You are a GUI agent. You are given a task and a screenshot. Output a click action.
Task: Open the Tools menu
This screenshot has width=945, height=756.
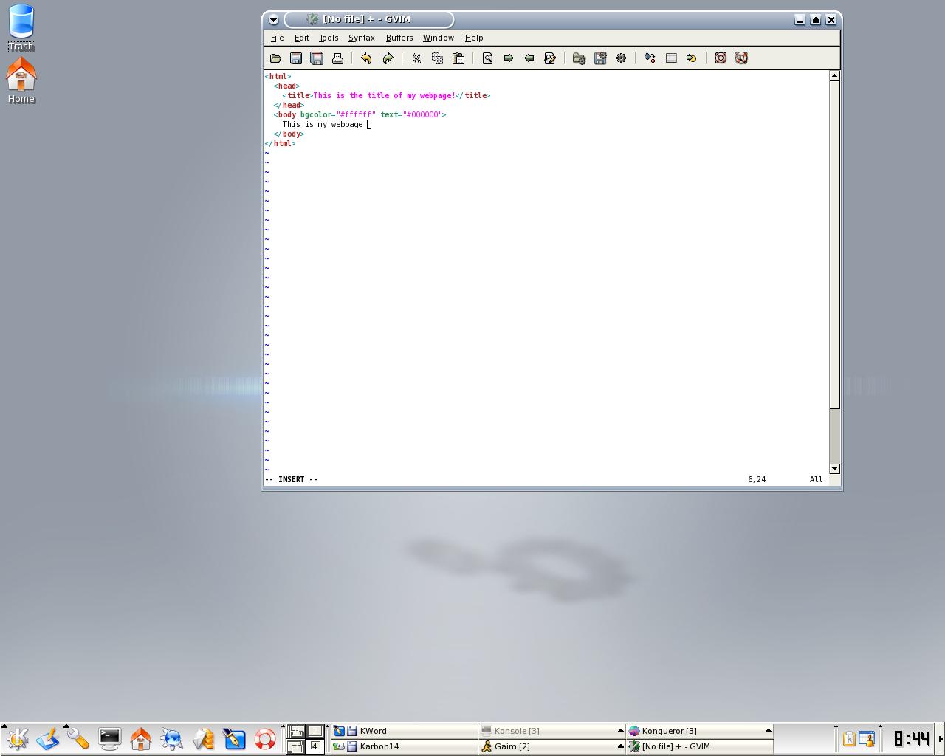[x=329, y=38]
